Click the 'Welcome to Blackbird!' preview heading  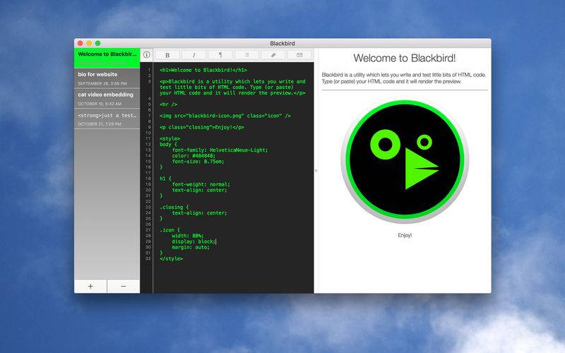tap(404, 58)
